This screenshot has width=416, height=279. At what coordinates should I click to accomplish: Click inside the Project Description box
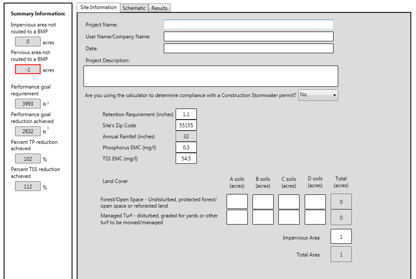[x=211, y=76]
